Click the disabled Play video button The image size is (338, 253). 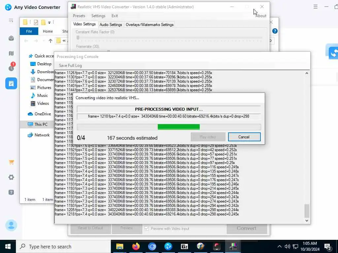point(208,137)
